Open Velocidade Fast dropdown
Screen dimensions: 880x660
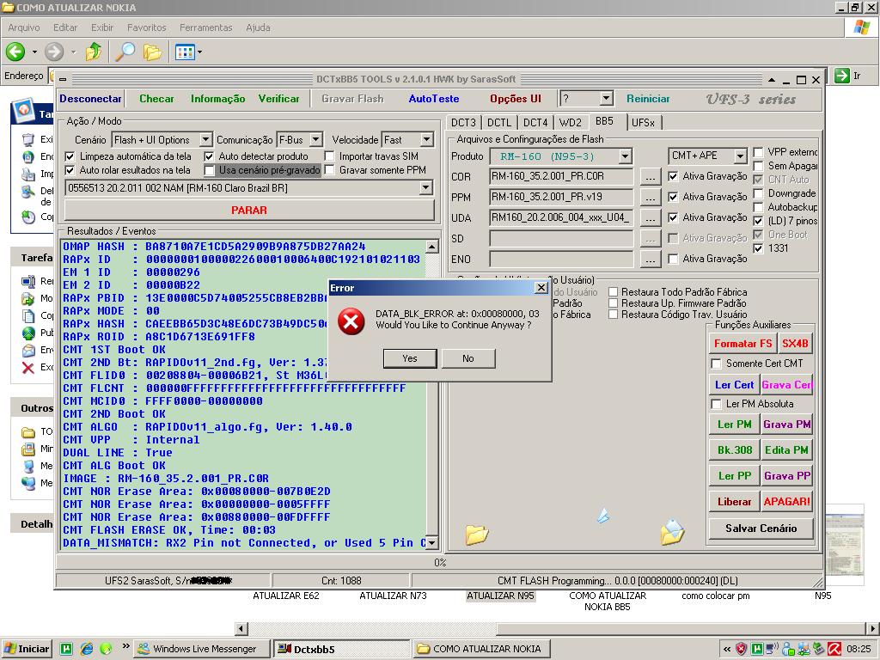(x=427, y=139)
